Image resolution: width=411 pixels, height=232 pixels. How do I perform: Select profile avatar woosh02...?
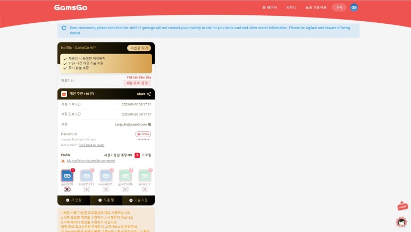(106, 176)
